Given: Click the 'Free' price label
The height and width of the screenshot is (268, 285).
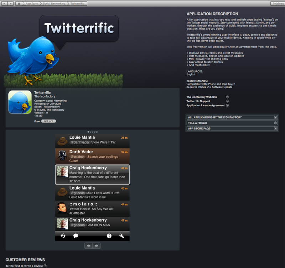Looking at the screenshot, I should 37,121.
